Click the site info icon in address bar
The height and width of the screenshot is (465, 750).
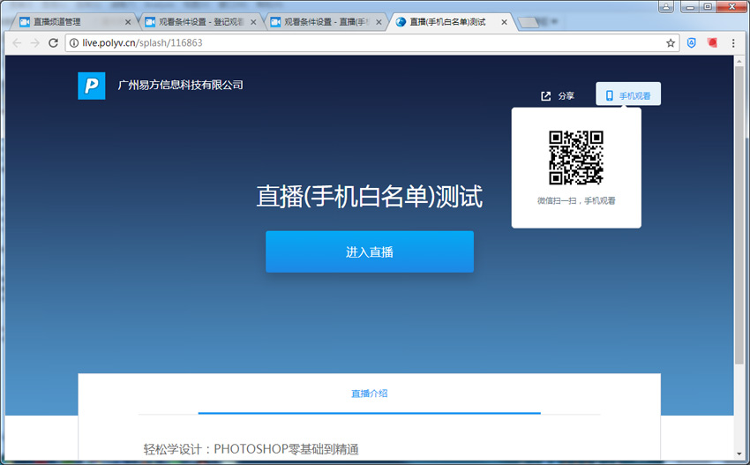[x=74, y=42]
